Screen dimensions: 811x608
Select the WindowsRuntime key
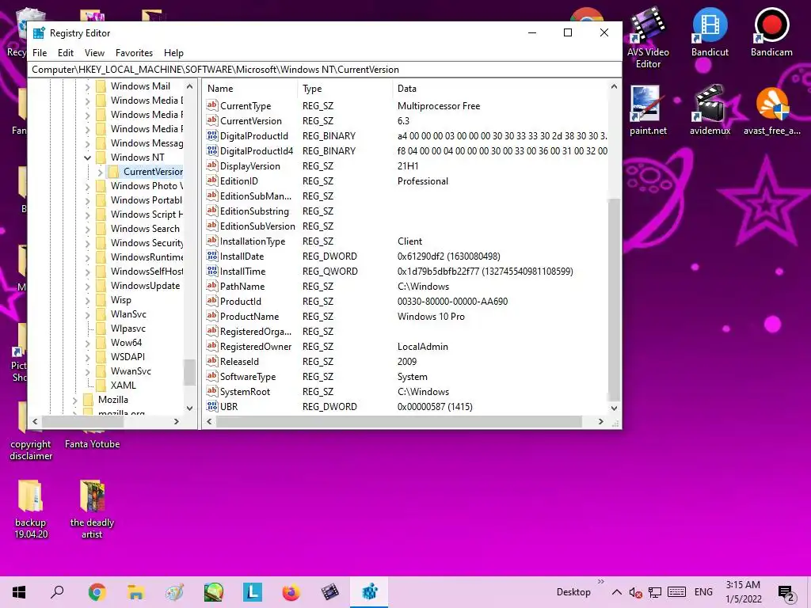click(147, 257)
